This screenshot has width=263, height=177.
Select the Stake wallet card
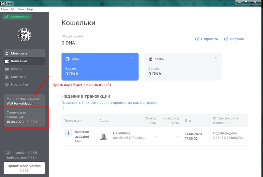click(183, 67)
